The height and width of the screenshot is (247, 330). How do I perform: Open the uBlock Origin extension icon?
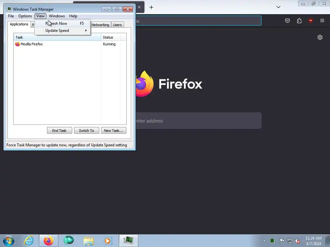(x=310, y=21)
